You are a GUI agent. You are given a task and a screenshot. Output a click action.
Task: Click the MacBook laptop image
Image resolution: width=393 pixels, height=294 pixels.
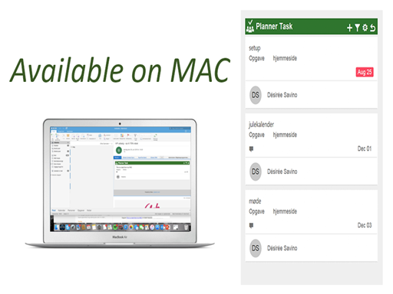coord(120,183)
